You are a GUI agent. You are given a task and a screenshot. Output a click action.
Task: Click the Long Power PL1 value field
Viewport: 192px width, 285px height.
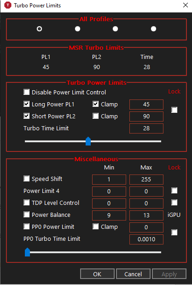(x=146, y=105)
